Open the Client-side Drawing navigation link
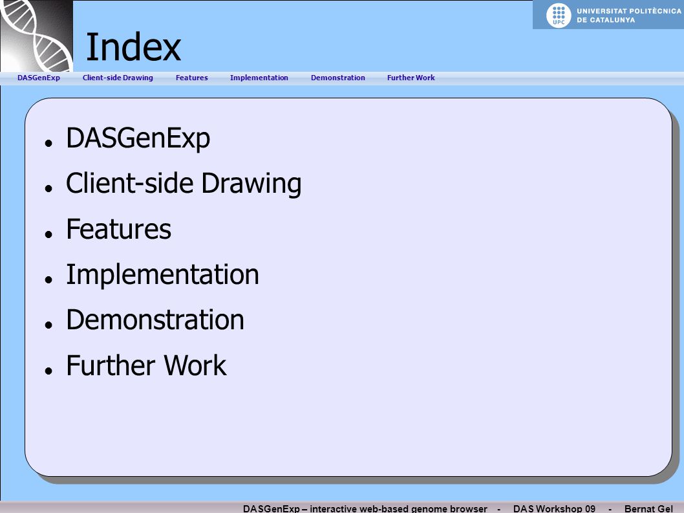The height and width of the screenshot is (513, 684). click(118, 78)
